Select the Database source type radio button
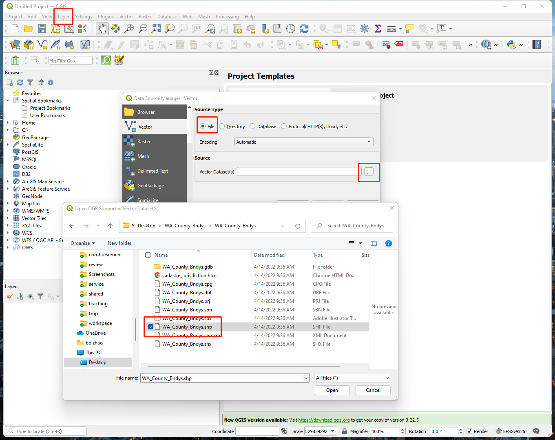The width and height of the screenshot is (555, 440). 253,127
